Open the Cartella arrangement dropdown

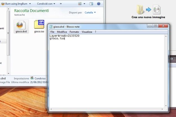pos(90,12)
